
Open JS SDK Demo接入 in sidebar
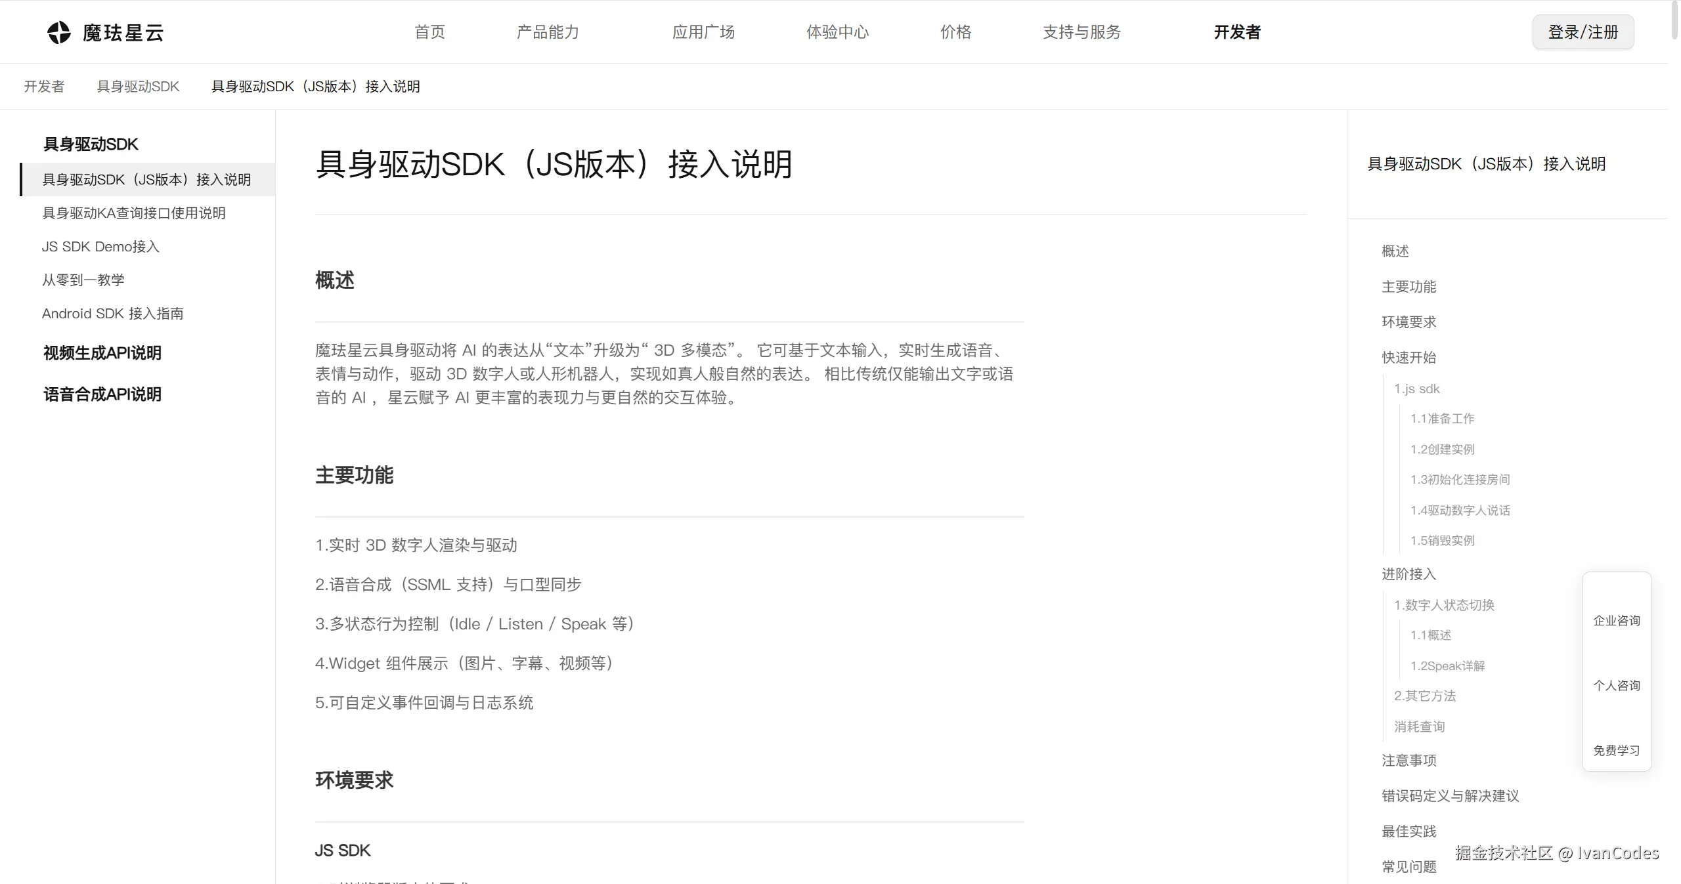100,247
